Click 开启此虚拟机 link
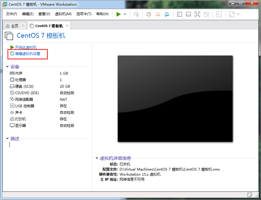Screen dimensions: 261x200 [x=26, y=48]
